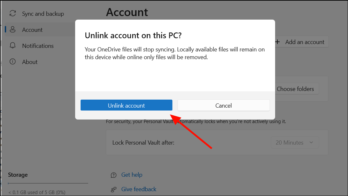The height and width of the screenshot is (196, 348).
Task: Select the Account person icon in sidebar
Action: [13, 29]
